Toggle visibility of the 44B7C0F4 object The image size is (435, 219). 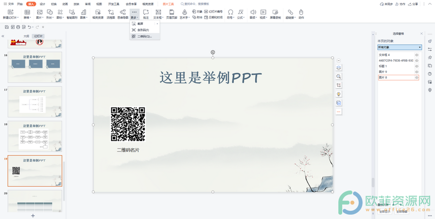click(x=417, y=61)
